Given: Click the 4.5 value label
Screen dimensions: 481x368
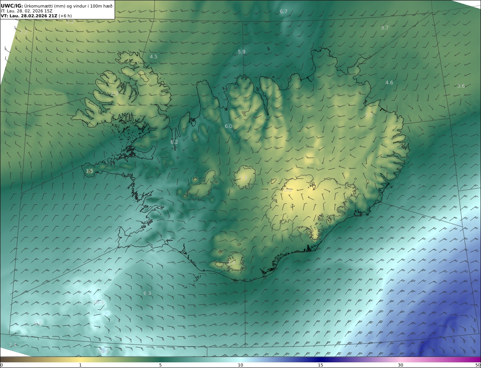Looking at the screenshot, I should [154, 57].
